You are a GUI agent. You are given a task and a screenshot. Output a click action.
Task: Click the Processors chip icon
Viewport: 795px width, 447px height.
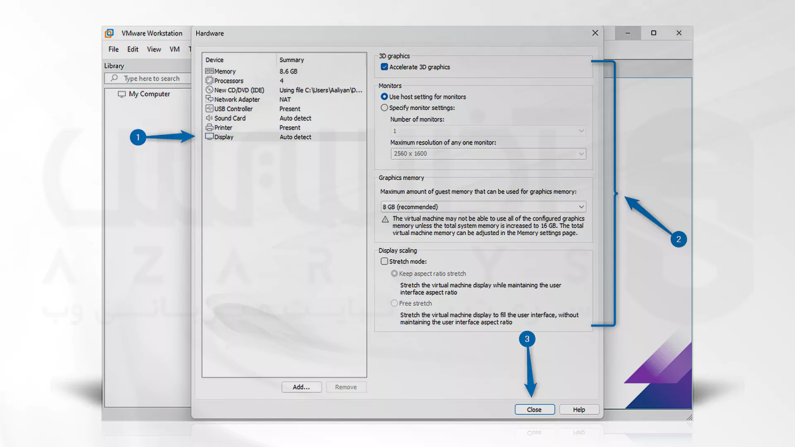209,81
